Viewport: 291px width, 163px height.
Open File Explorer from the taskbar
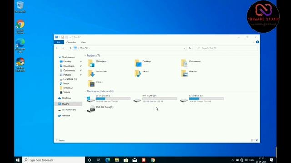click(117, 160)
